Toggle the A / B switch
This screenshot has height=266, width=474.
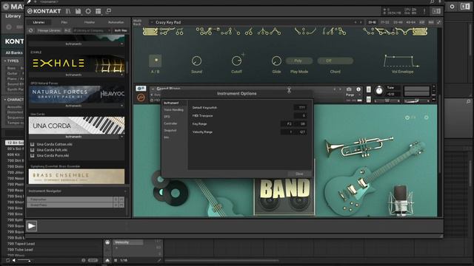pyautogui.click(x=156, y=61)
